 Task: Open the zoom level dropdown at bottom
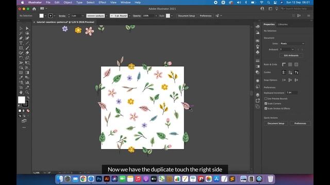click(45, 173)
